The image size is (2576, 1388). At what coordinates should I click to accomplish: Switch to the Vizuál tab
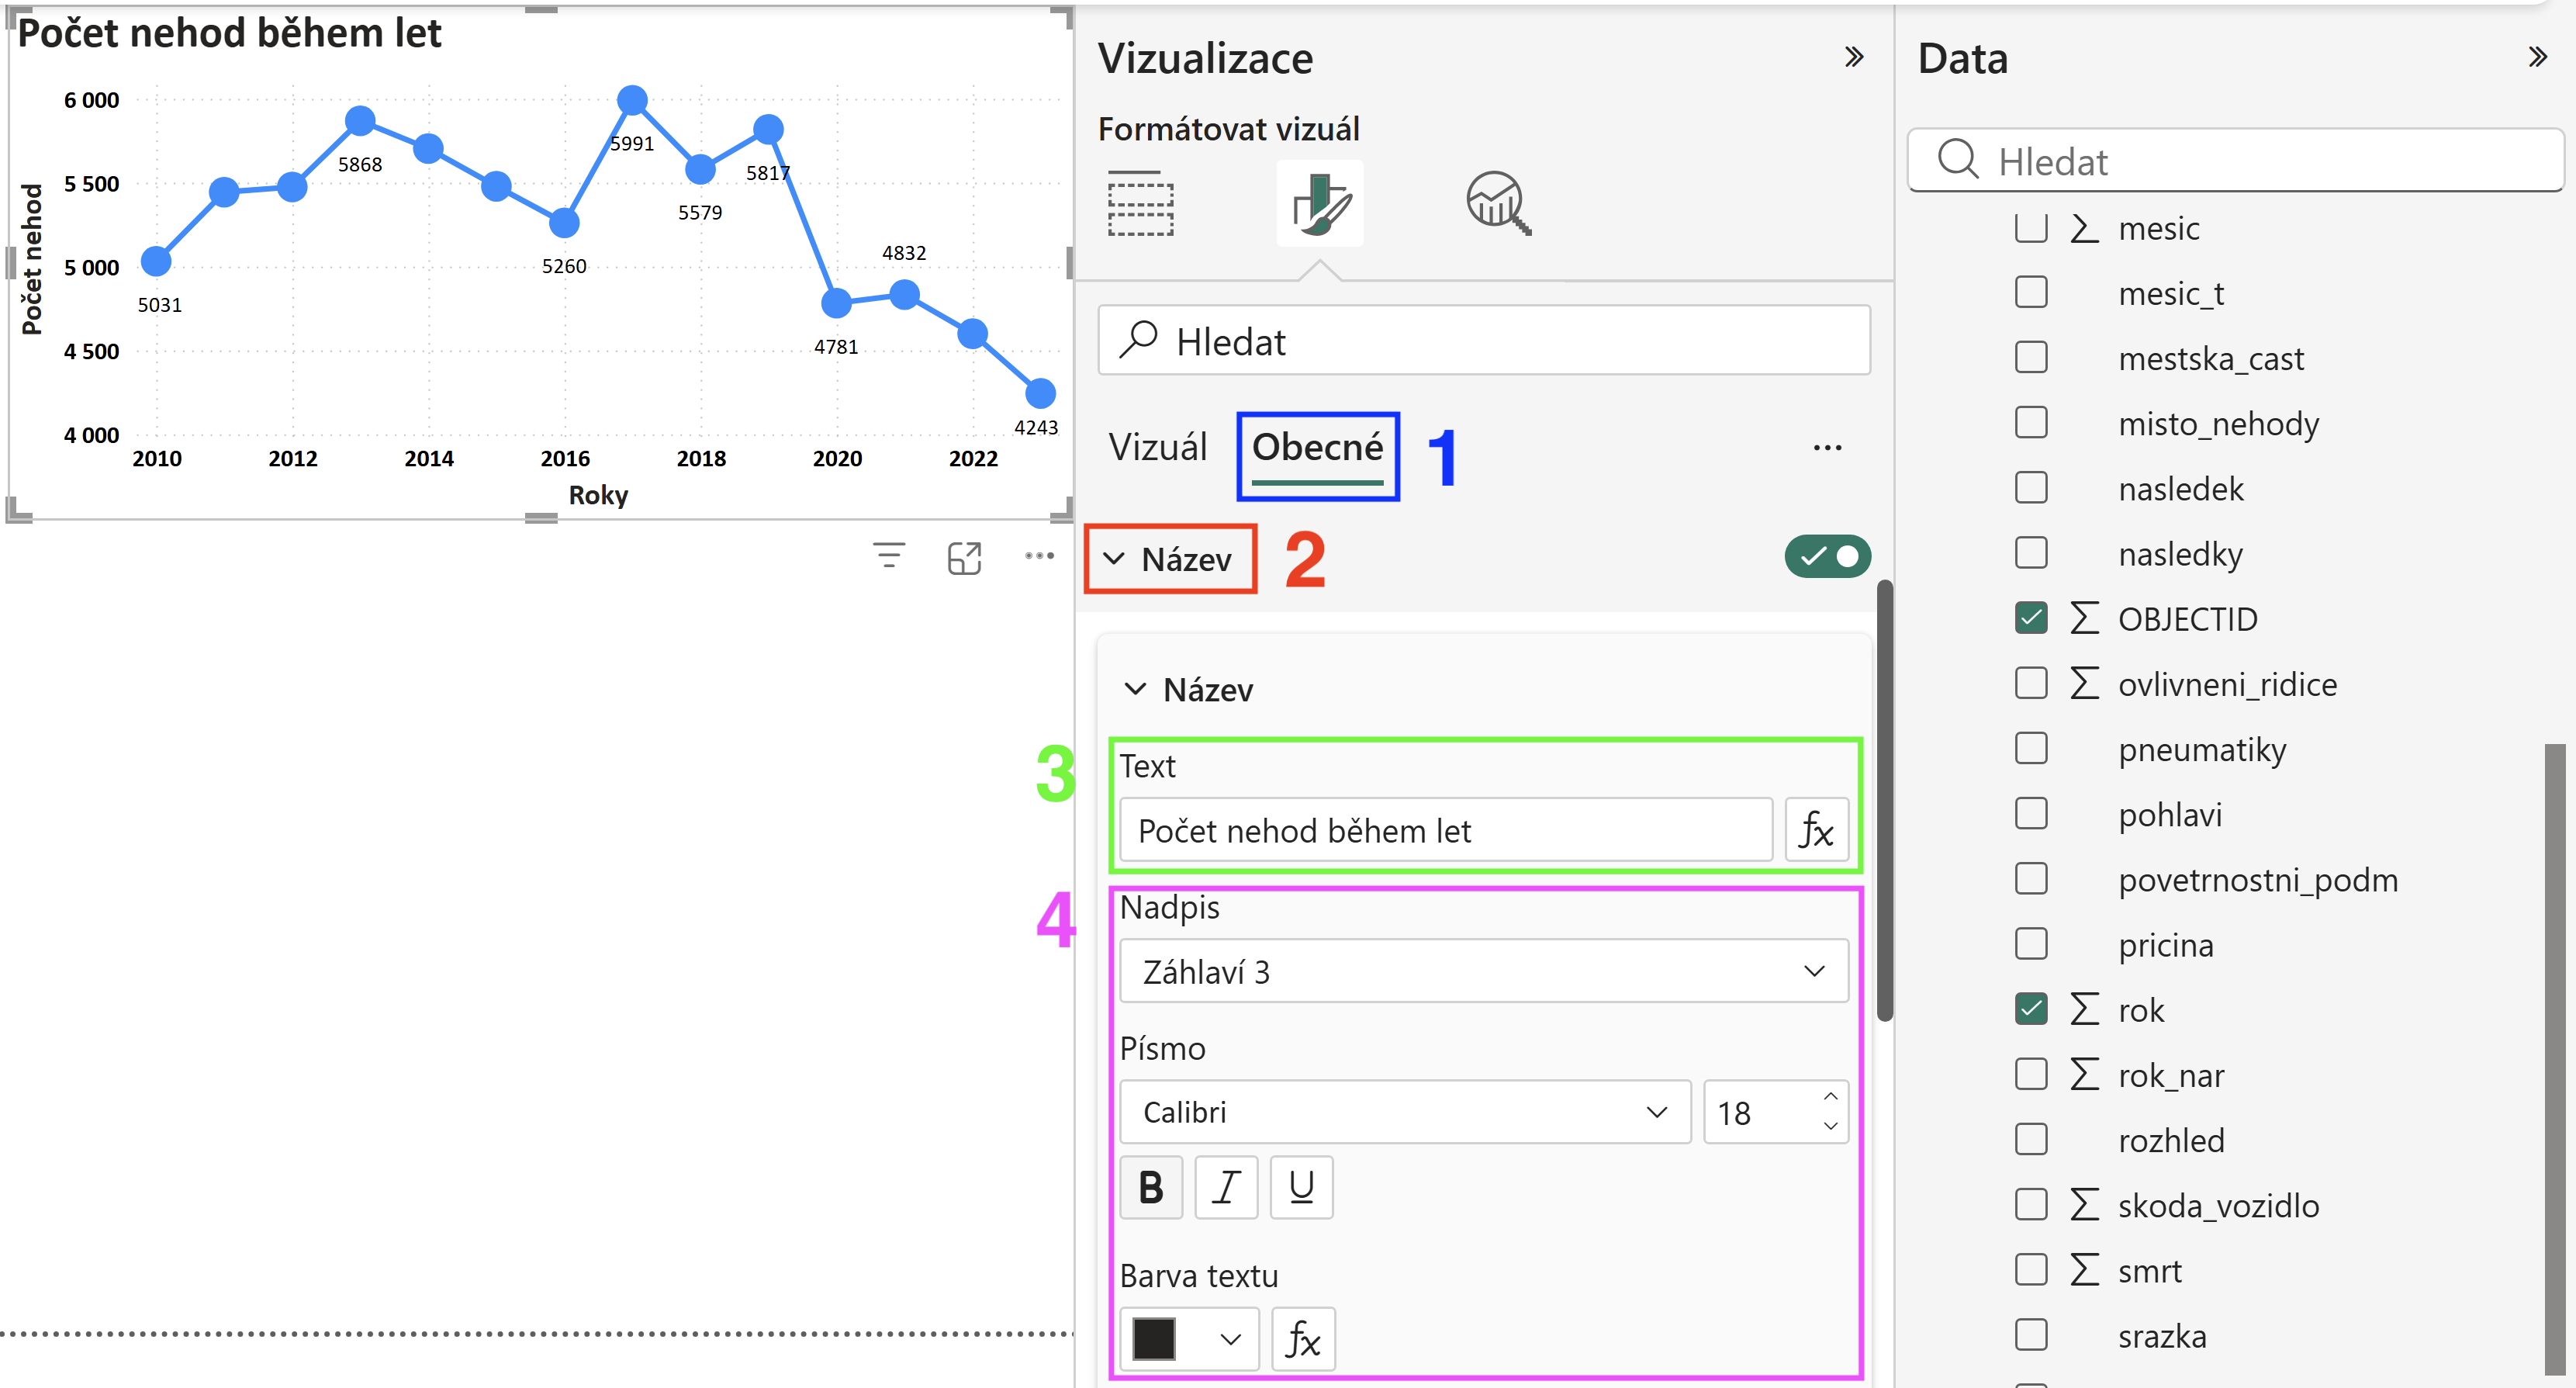(1158, 447)
